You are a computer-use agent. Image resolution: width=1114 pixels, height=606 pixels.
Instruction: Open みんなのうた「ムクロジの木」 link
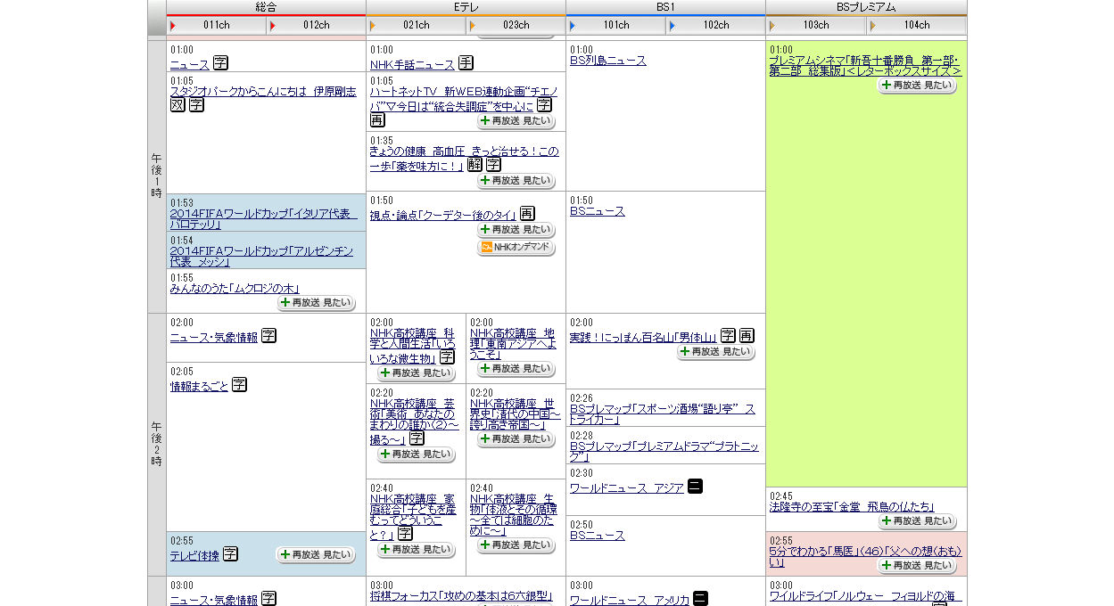pos(235,289)
